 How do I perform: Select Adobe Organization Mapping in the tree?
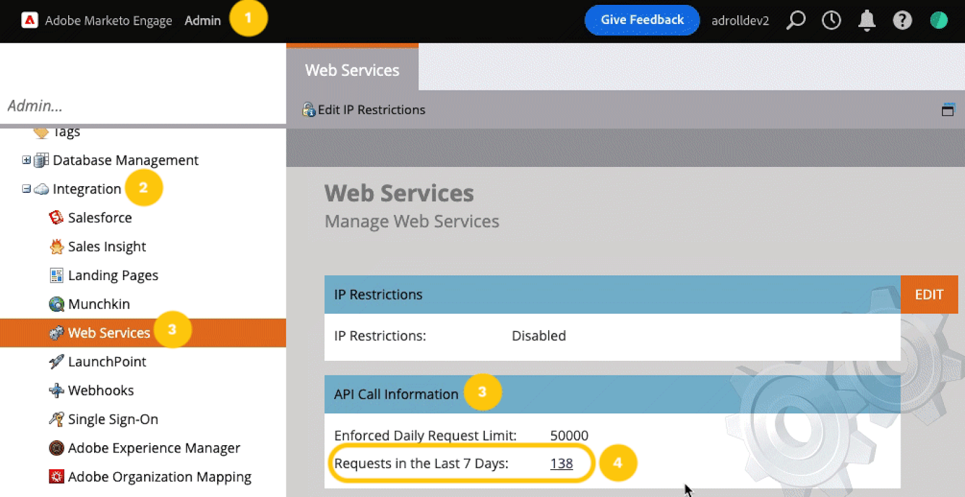(x=159, y=477)
